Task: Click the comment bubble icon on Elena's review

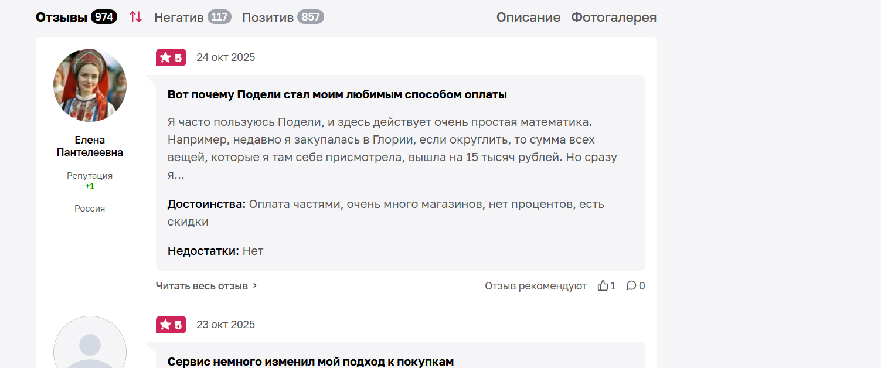Action: (631, 286)
